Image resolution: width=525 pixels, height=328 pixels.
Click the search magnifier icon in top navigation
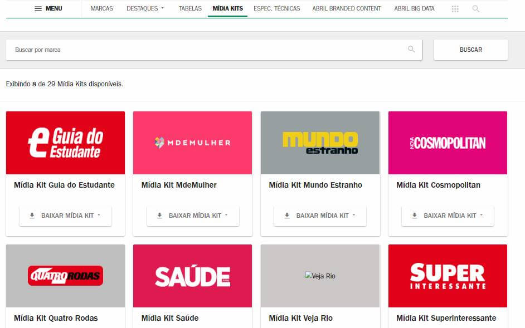(x=475, y=8)
